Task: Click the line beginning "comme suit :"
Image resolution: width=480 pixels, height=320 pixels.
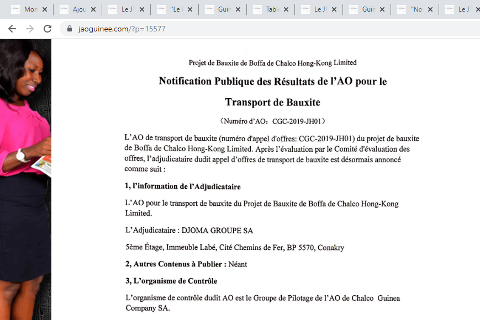Action: pos(145,169)
